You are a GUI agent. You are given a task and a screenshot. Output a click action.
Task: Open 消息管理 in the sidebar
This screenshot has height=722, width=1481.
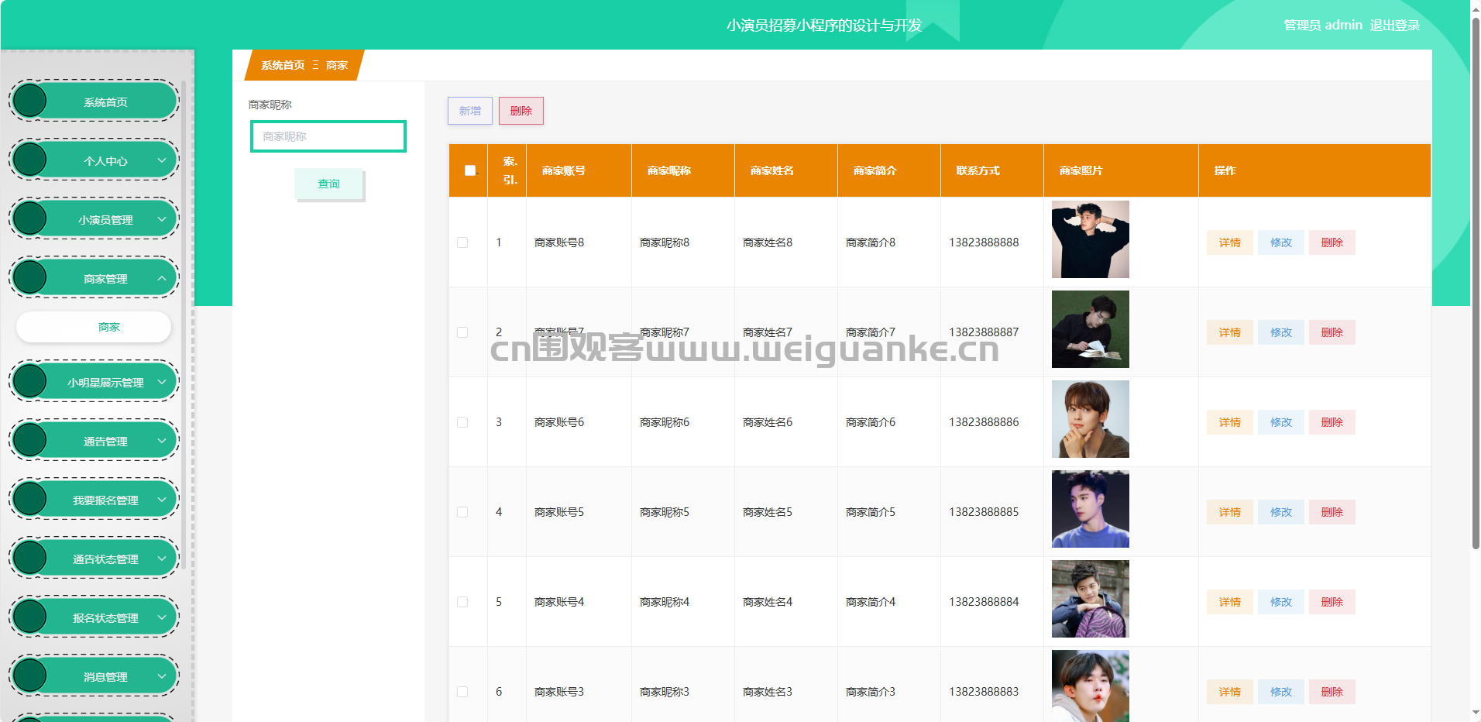94,676
